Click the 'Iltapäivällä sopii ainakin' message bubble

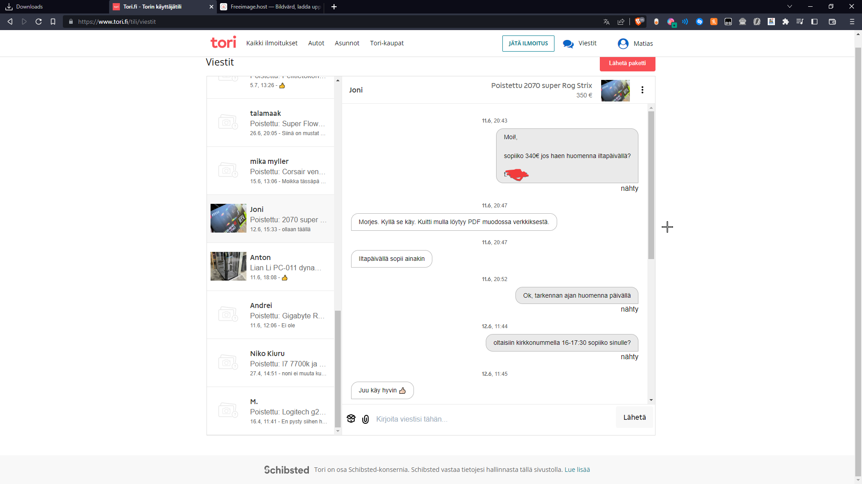click(x=391, y=259)
